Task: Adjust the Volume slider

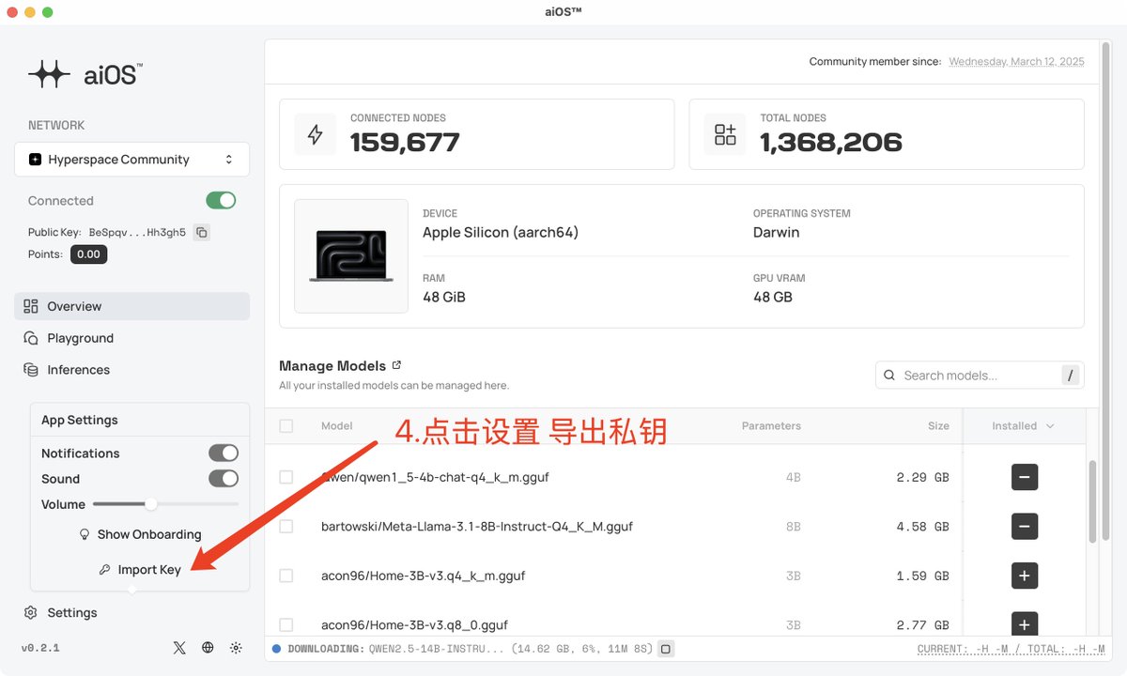Action: coord(150,504)
